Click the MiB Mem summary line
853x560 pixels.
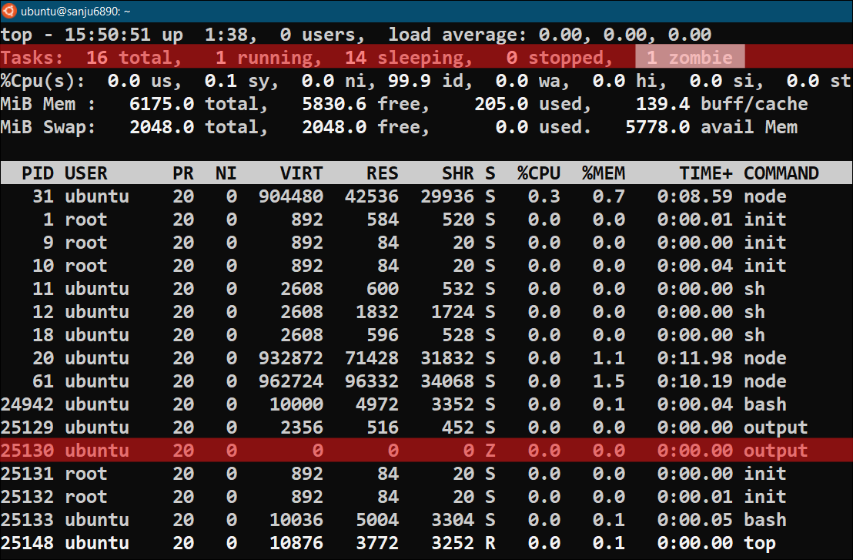tap(308, 103)
